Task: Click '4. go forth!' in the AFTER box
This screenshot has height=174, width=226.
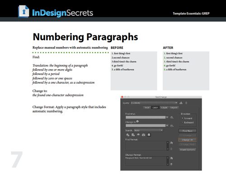Action: (x=169, y=66)
